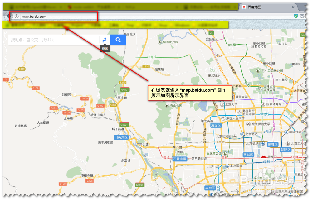Click the red 天安门 landmark icon
The image size is (312, 201).
click(264, 157)
